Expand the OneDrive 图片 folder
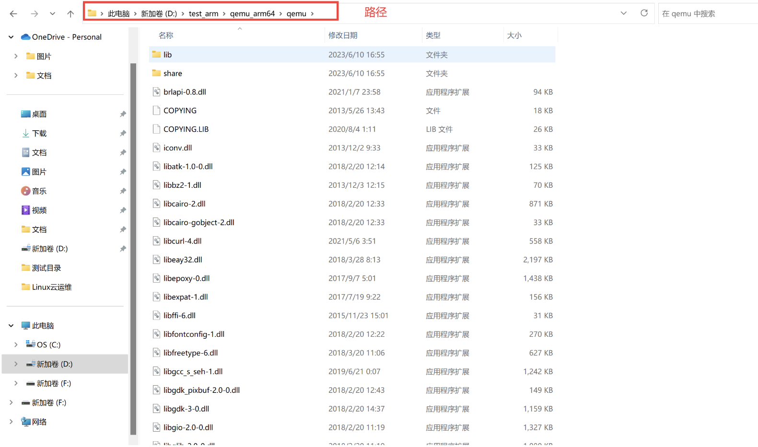This screenshot has height=447, width=758. [16, 56]
